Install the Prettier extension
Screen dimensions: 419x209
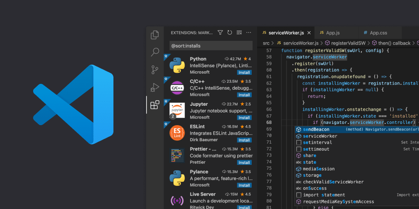(244, 163)
